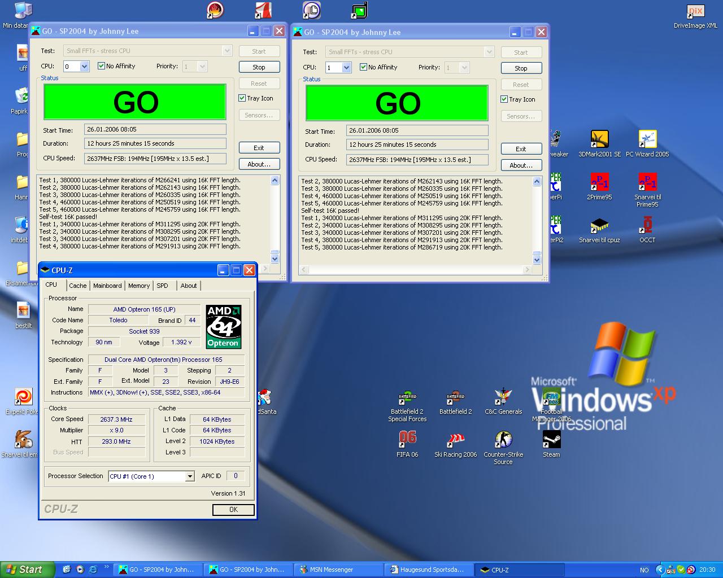Open the bestilt desktop file

pyautogui.click(x=23, y=316)
